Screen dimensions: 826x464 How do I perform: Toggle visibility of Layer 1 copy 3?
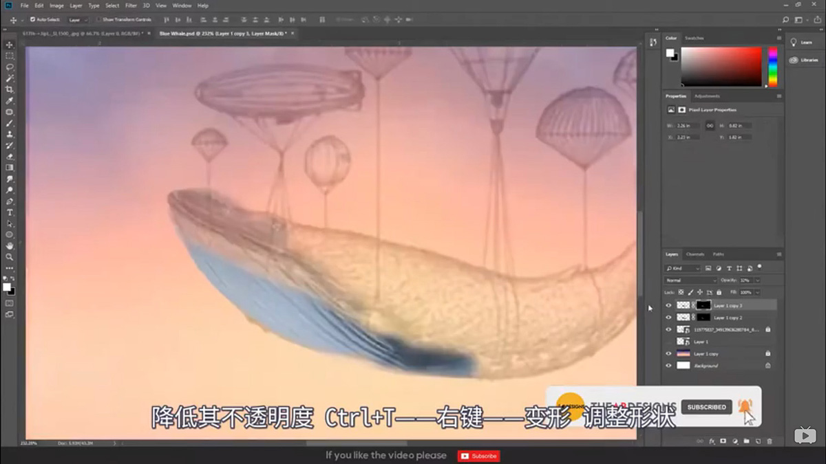[668, 305]
